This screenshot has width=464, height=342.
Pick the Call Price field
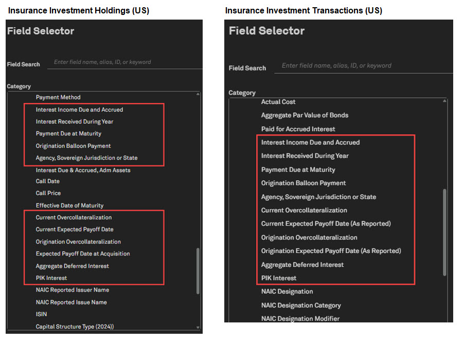click(x=48, y=193)
